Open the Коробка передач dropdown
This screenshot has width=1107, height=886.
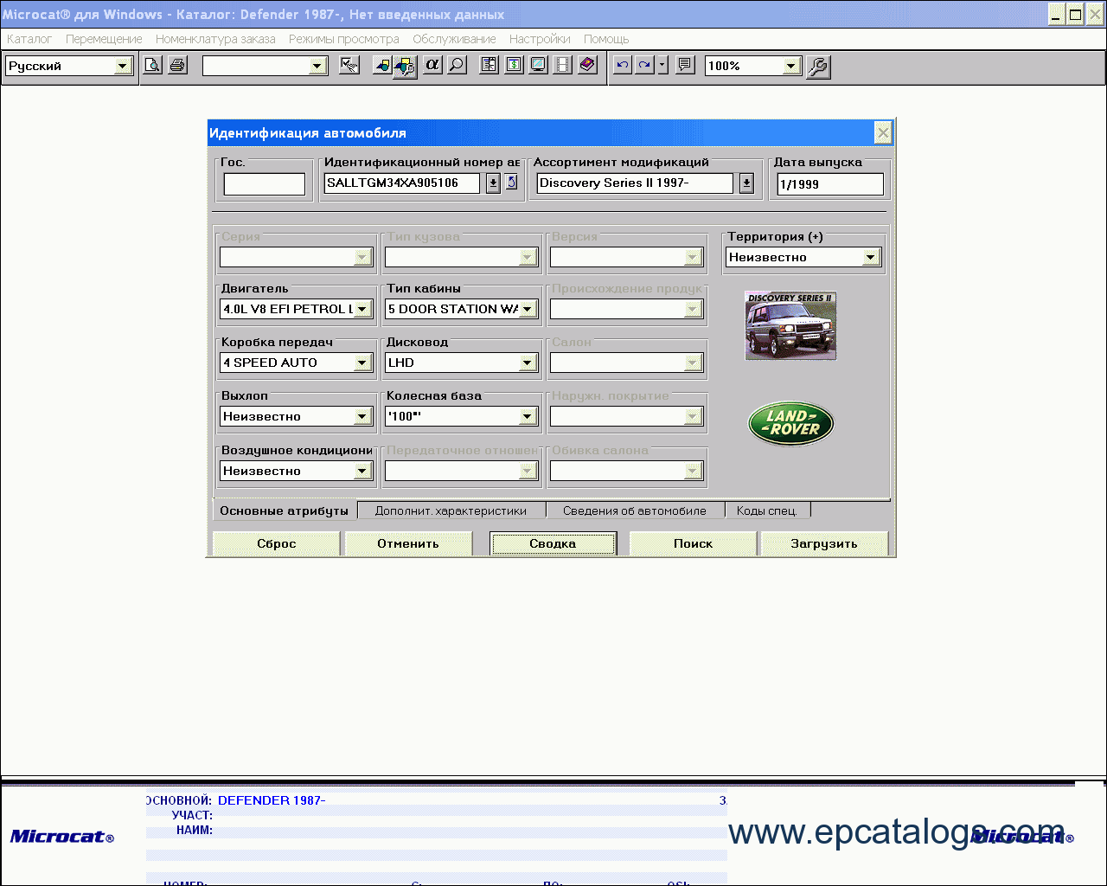pyautogui.click(x=362, y=363)
